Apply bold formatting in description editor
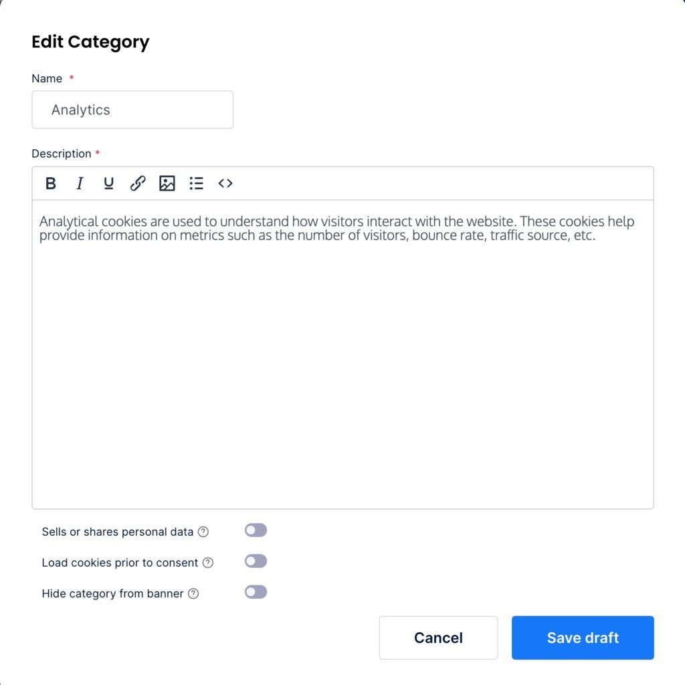This screenshot has height=685, width=685. 51,183
